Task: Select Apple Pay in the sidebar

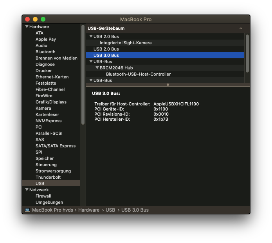Action: [46, 39]
